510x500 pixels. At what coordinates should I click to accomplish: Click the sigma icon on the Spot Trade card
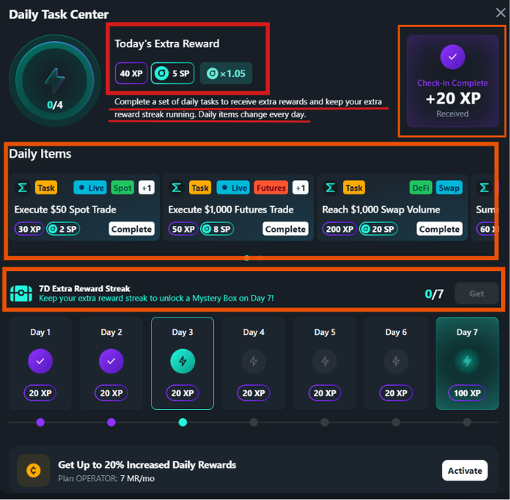pos(22,188)
